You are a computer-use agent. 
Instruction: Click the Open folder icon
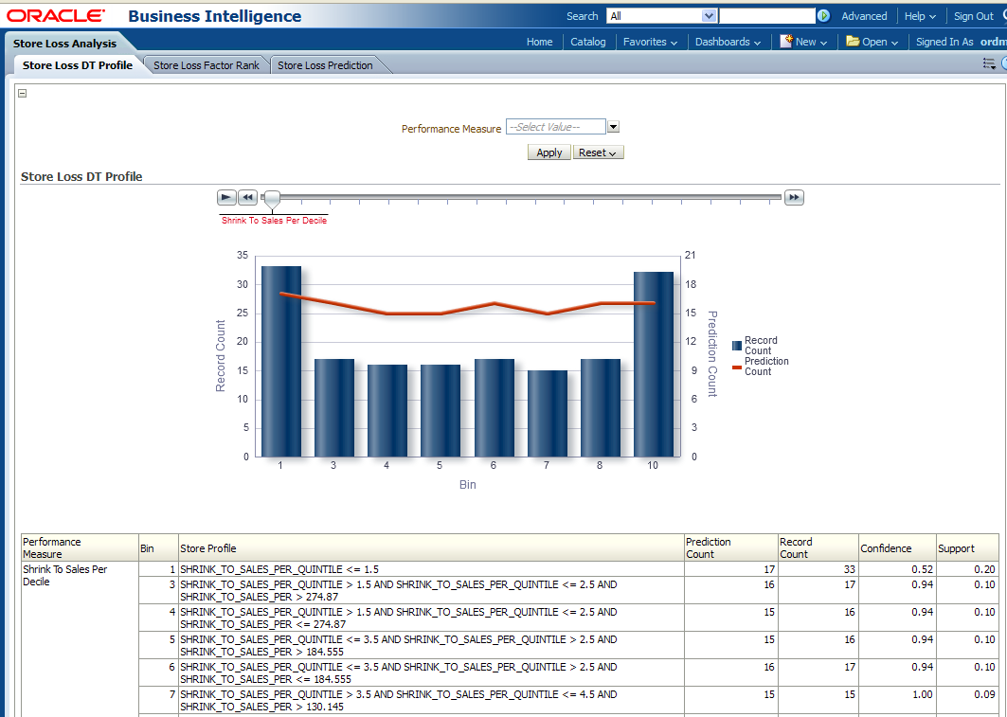[x=853, y=42]
